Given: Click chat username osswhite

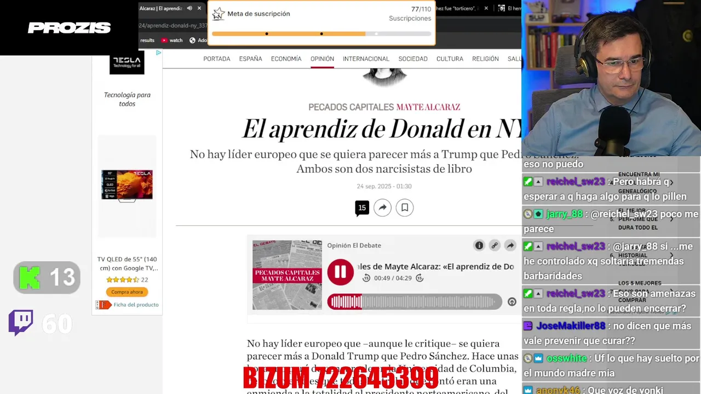Looking at the screenshot, I should coord(566,358).
